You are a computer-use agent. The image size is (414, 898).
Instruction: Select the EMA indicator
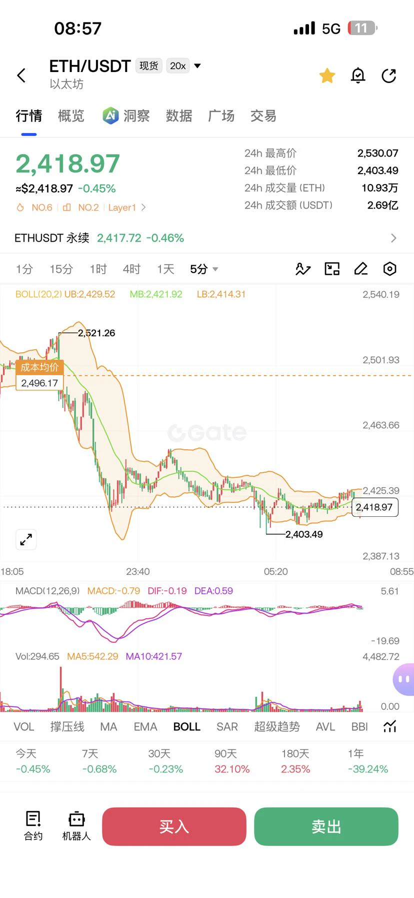(x=145, y=726)
